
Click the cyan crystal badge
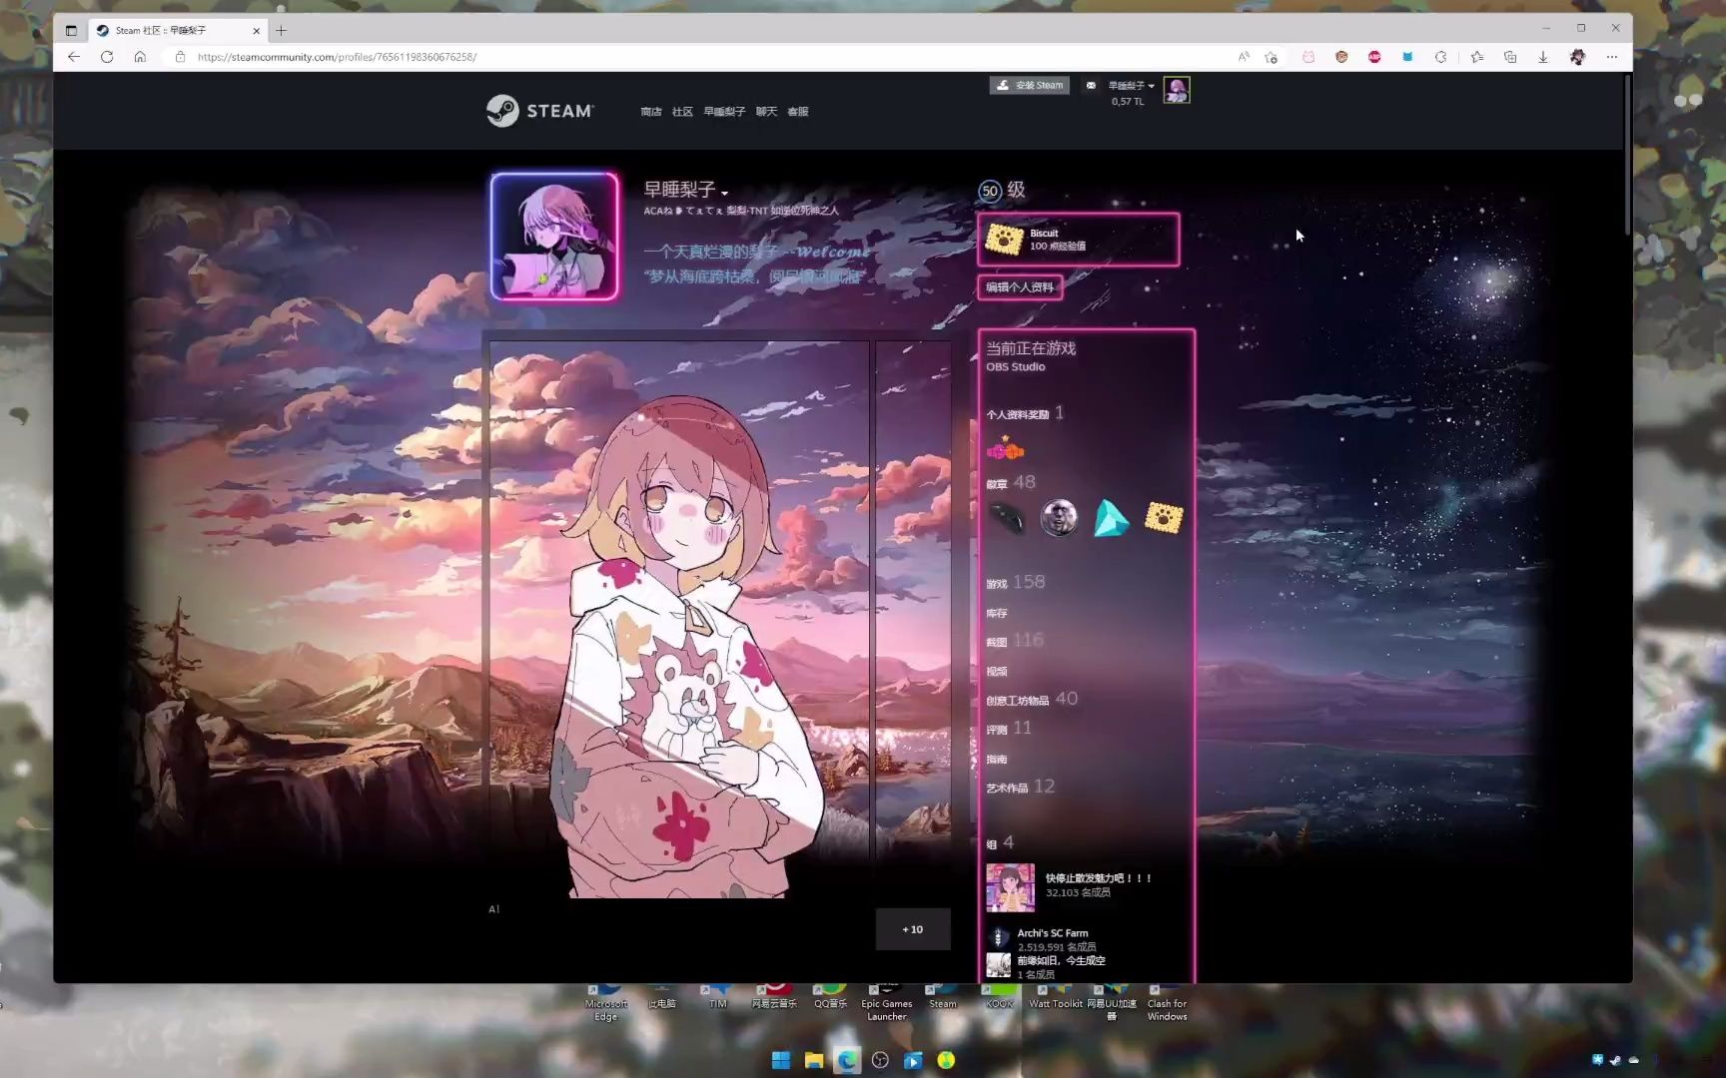click(1111, 518)
